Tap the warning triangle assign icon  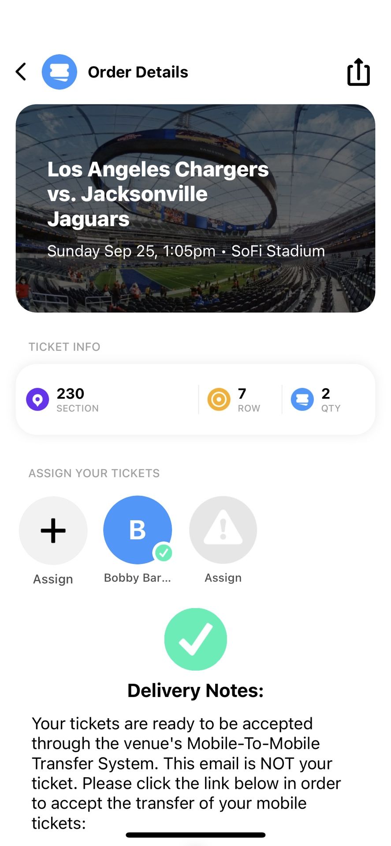click(x=223, y=530)
